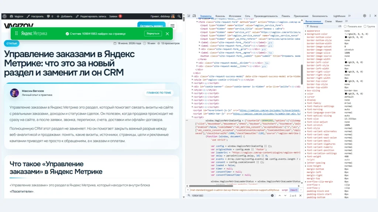Click the drag handle on Яндекс Метрика banner
The height and width of the screenshot is (212, 378).
coord(16,33)
